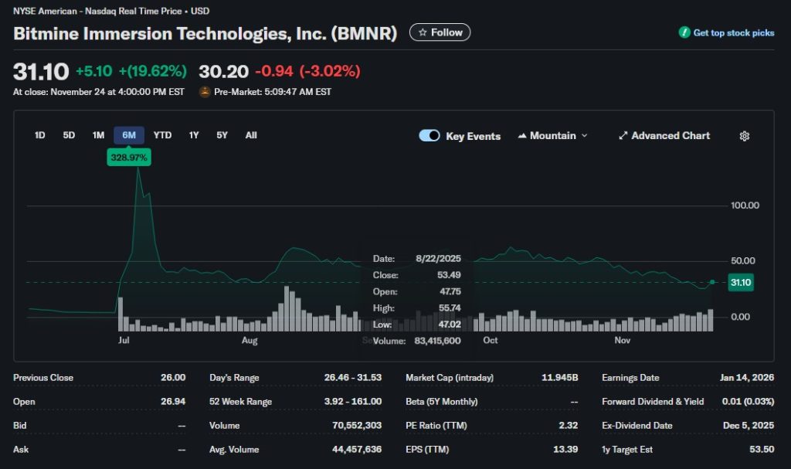Open the chart settings gear icon
The width and height of the screenshot is (791, 469).
click(744, 135)
